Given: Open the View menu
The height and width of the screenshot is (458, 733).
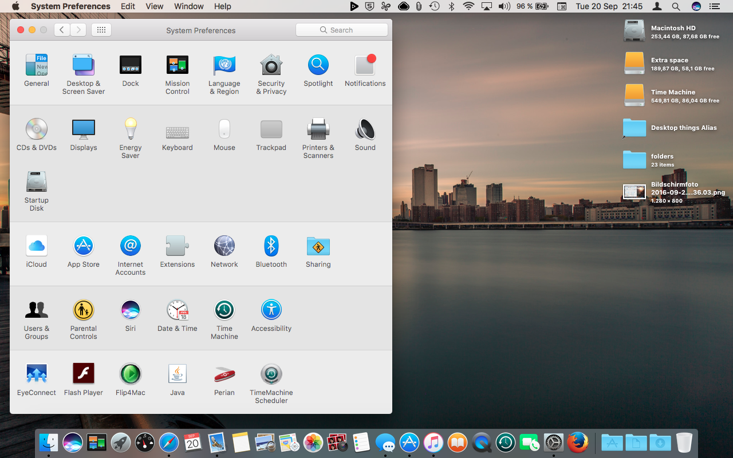Looking at the screenshot, I should pyautogui.click(x=155, y=6).
